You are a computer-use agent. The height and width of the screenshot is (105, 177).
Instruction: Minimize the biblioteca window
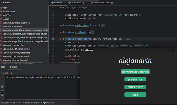173,50
